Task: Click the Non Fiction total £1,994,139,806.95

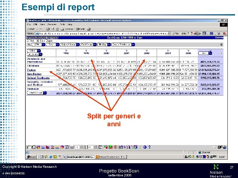Action: coord(209,74)
